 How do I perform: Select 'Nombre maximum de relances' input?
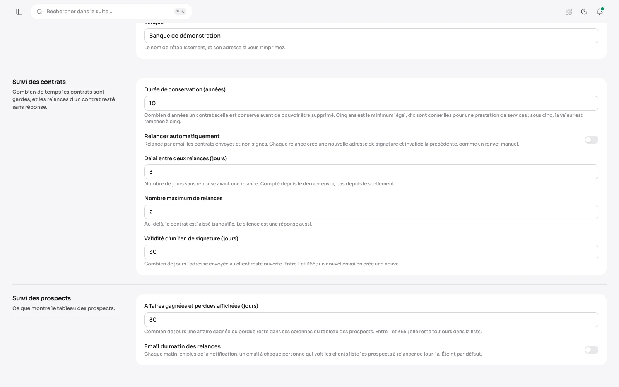pos(371,212)
